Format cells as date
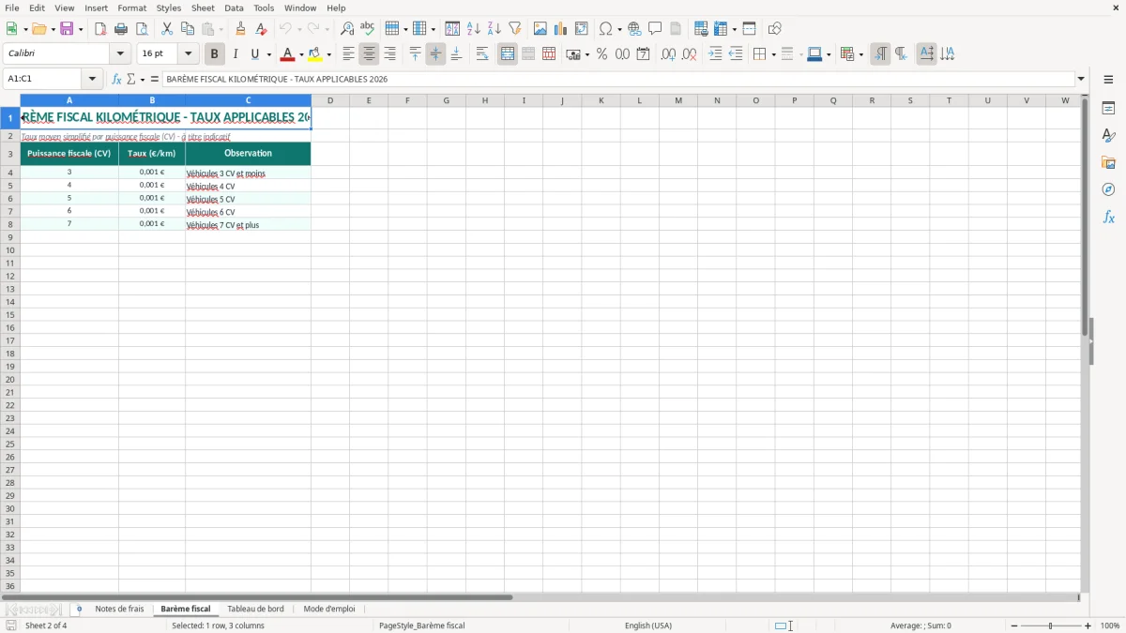The width and height of the screenshot is (1126, 633). click(x=644, y=54)
